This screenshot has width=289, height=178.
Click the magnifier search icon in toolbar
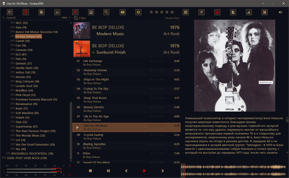pos(106,12)
